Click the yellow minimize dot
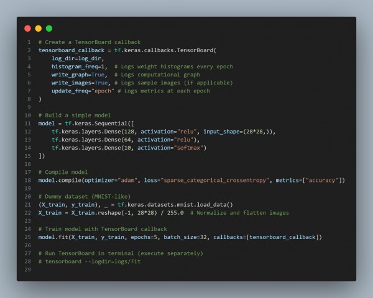The image size is (373, 298). pos(39,29)
